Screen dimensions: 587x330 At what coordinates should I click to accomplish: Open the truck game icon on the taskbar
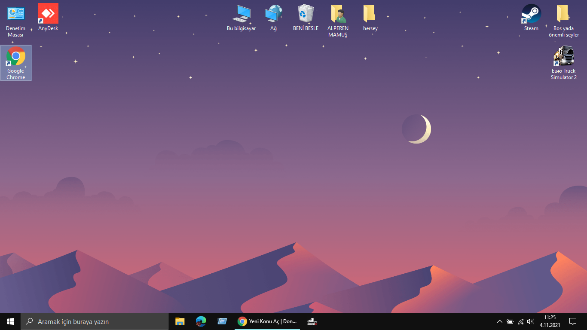pos(312,321)
